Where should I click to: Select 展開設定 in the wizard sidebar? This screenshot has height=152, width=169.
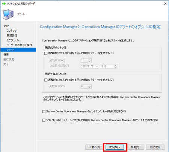coord(12,35)
